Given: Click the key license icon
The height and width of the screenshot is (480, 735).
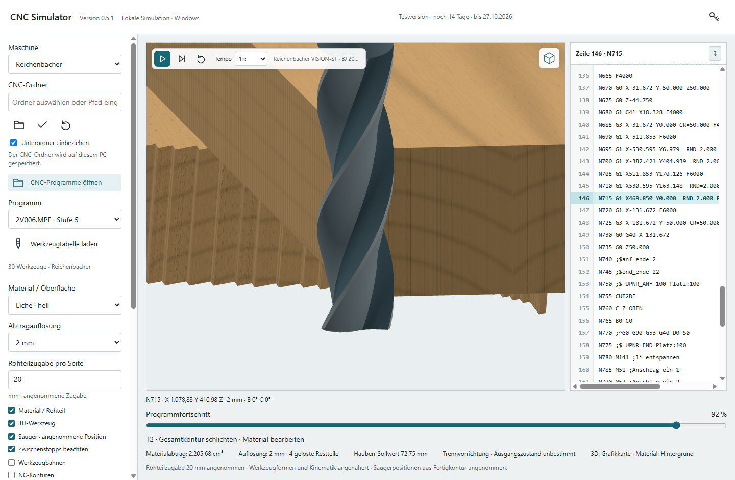Looking at the screenshot, I should tap(714, 17).
